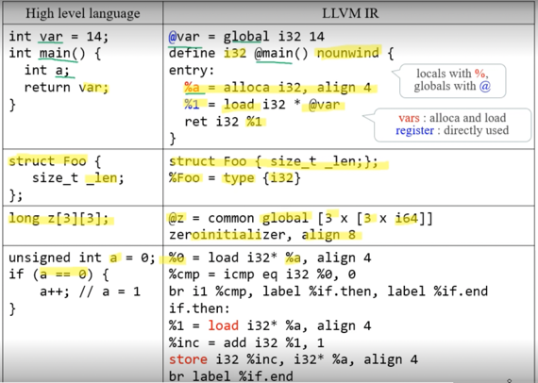The height and width of the screenshot is (383, 538).
Task: Click the blue 'register' word in callout
Action: coord(414,130)
